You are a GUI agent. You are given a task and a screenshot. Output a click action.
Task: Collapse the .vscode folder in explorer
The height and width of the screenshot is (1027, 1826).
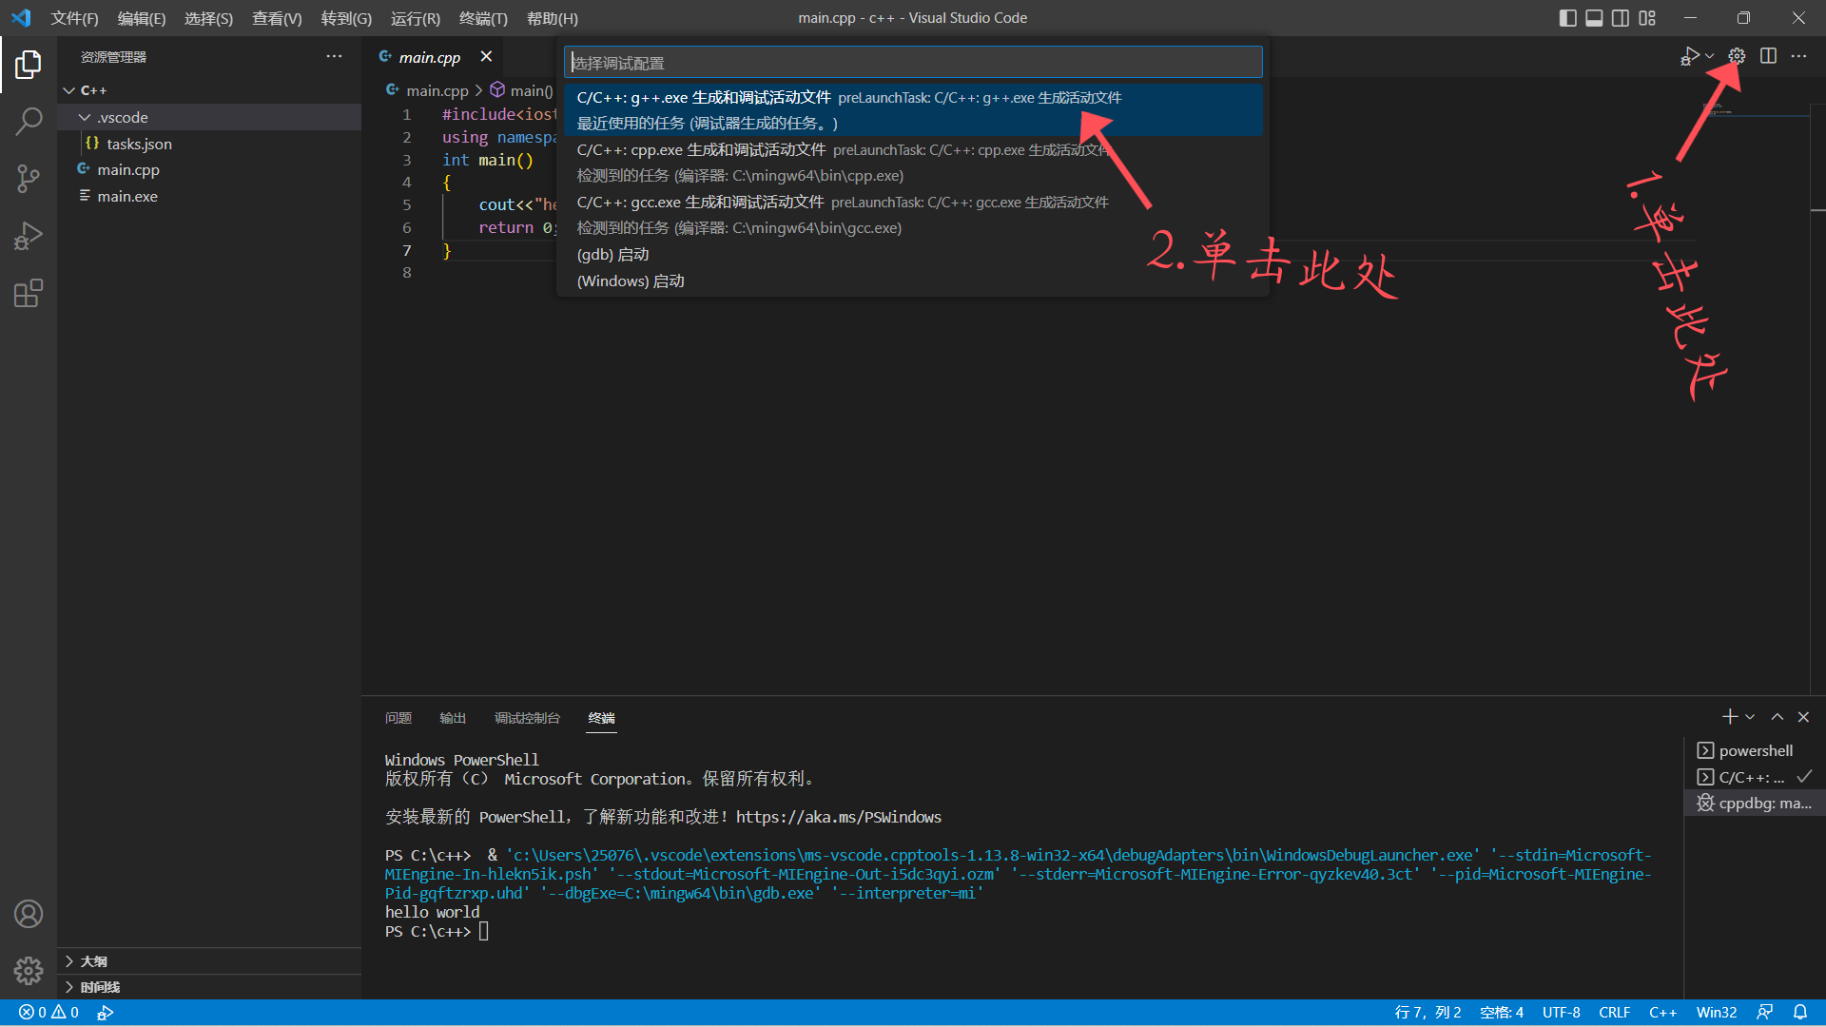85,117
